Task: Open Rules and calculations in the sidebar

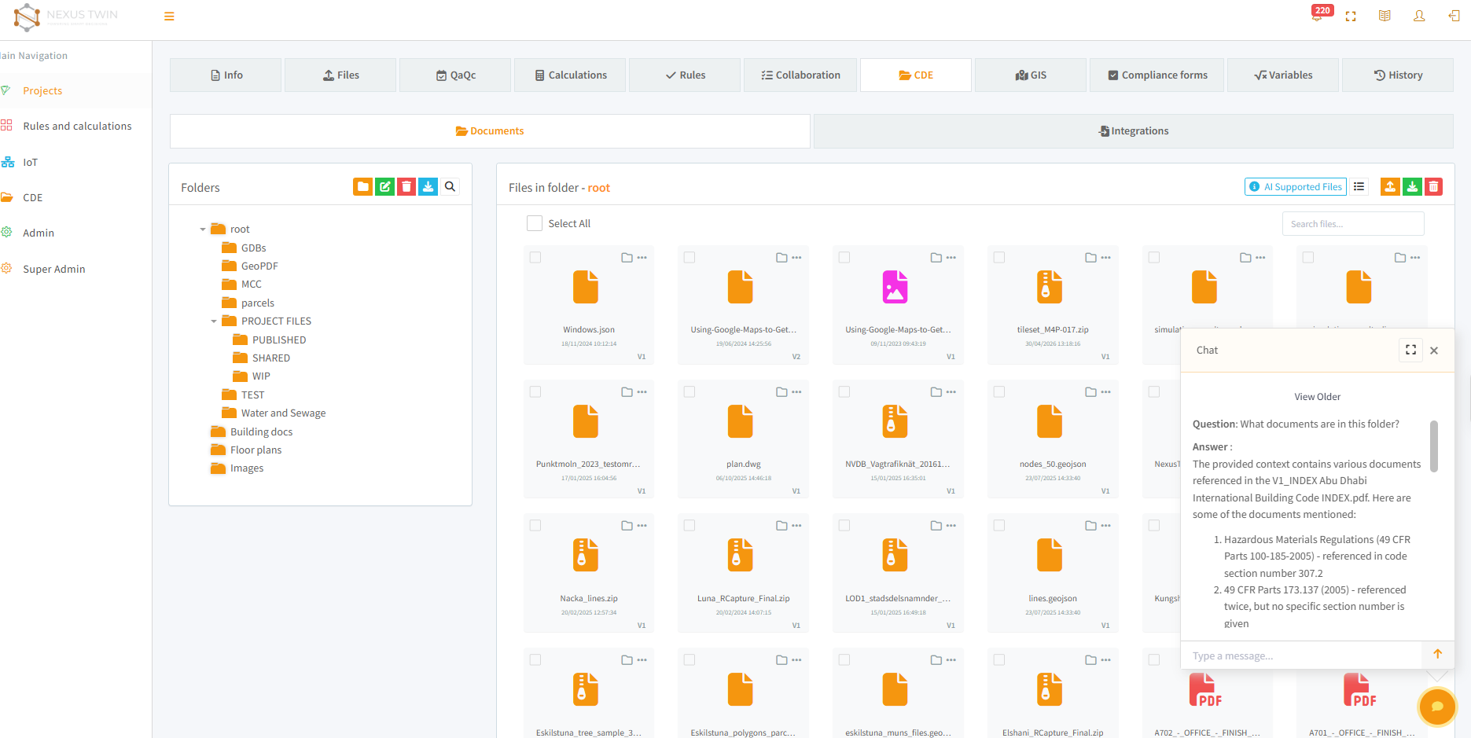Action: (x=77, y=127)
